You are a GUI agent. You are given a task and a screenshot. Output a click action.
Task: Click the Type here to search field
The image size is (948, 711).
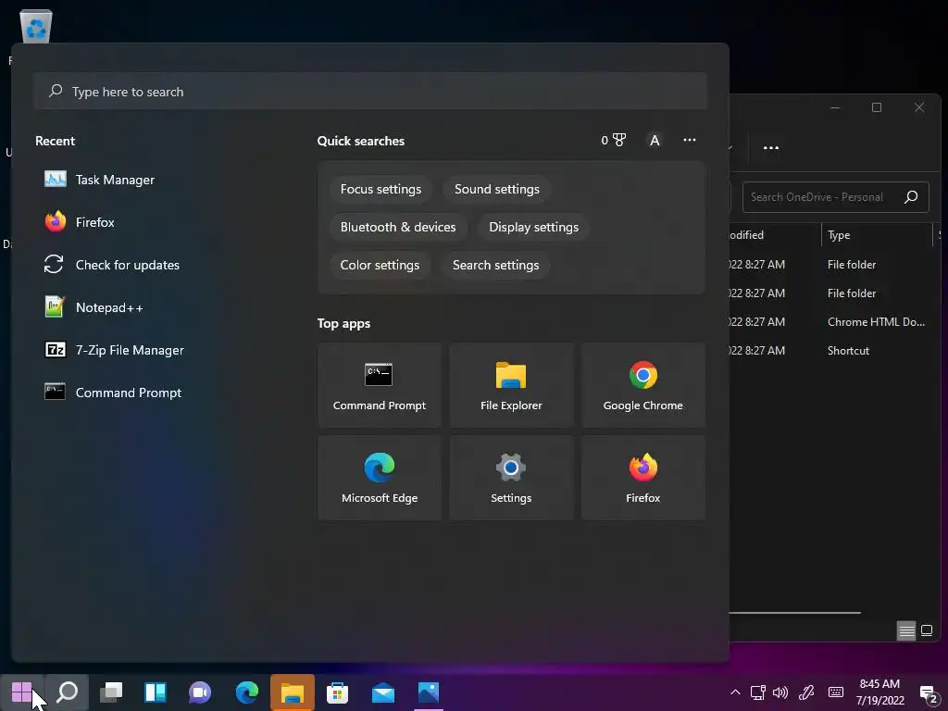(370, 92)
